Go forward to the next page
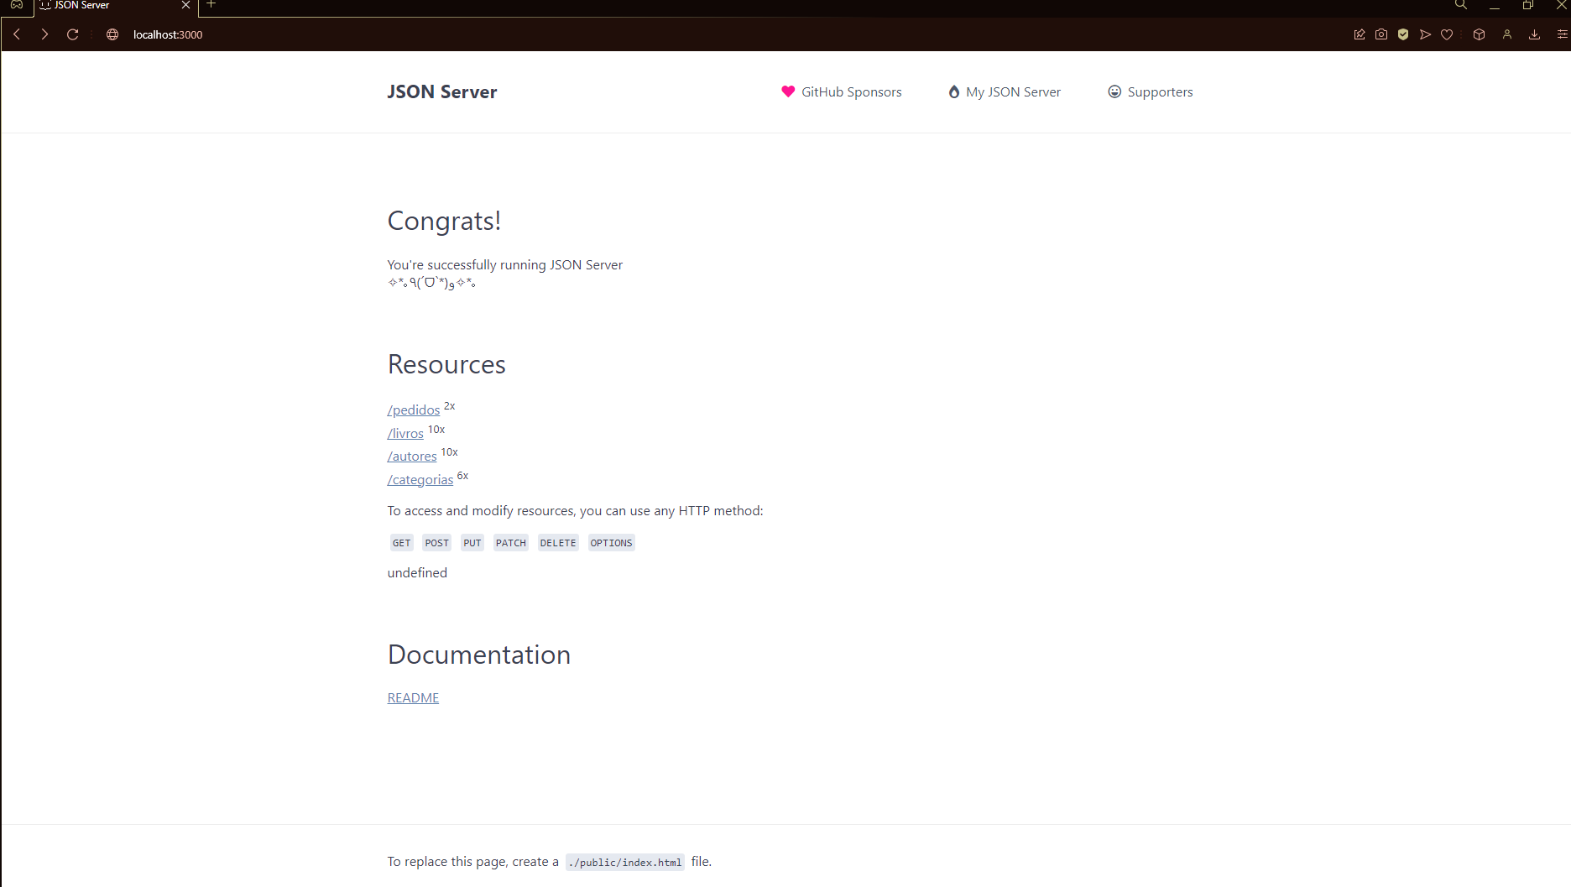 (44, 34)
